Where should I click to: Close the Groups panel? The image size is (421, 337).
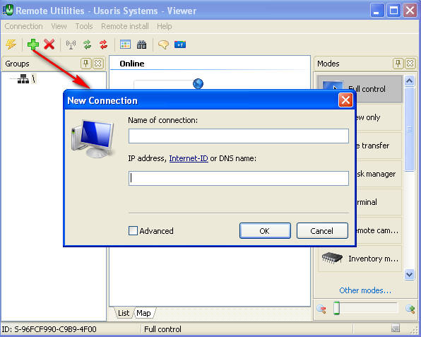[98, 64]
